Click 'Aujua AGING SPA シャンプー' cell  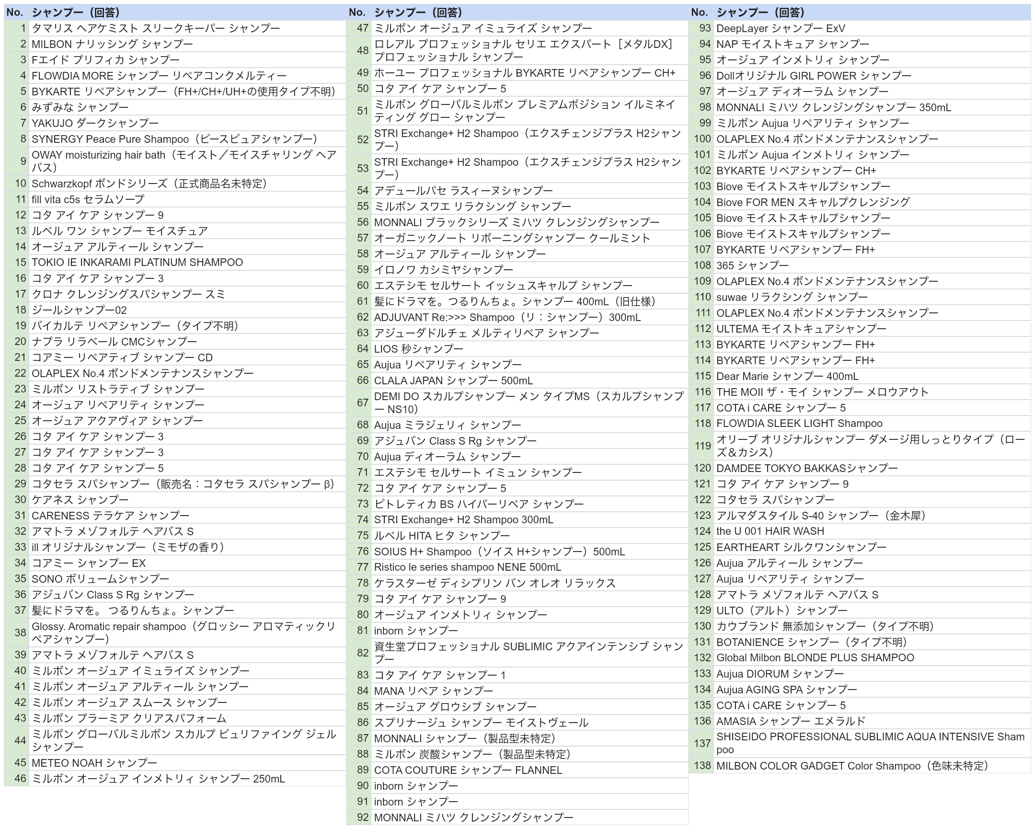872,689
